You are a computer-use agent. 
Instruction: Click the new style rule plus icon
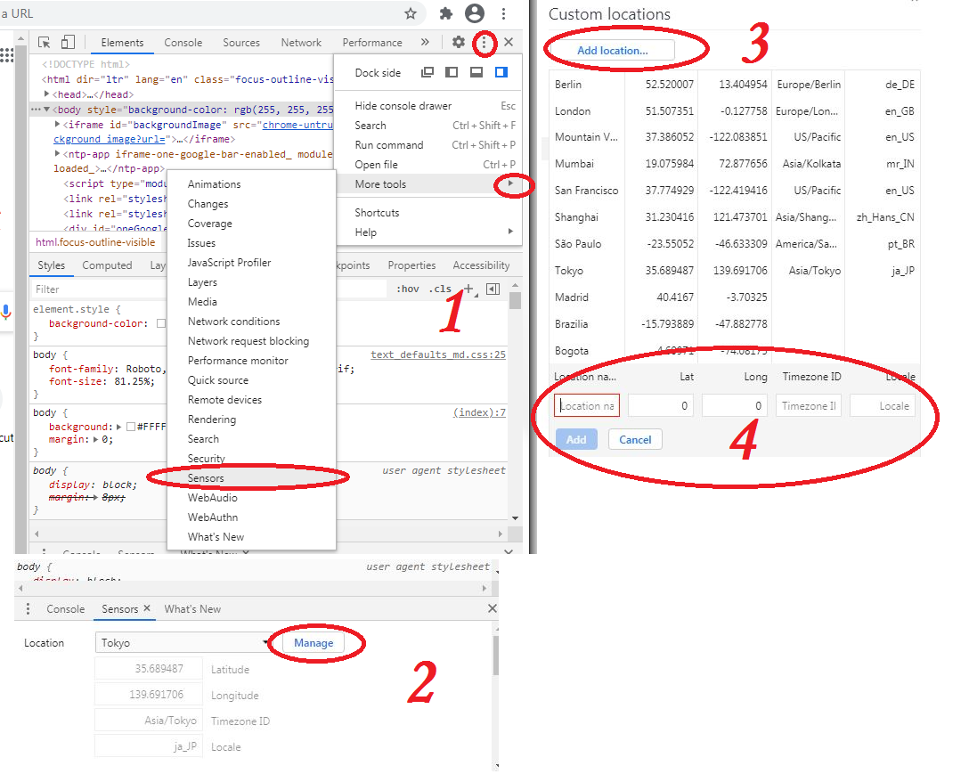tap(468, 289)
